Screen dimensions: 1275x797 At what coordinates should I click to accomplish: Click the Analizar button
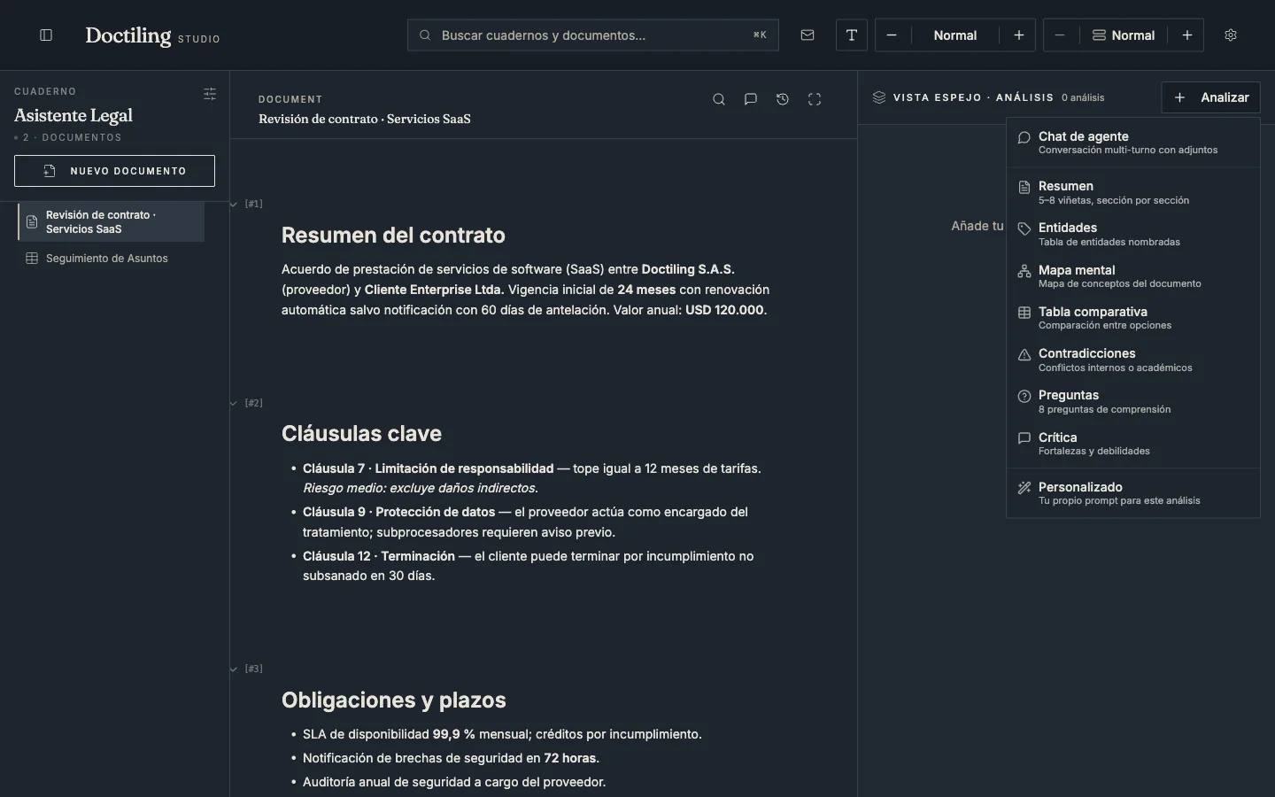[1210, 97]
